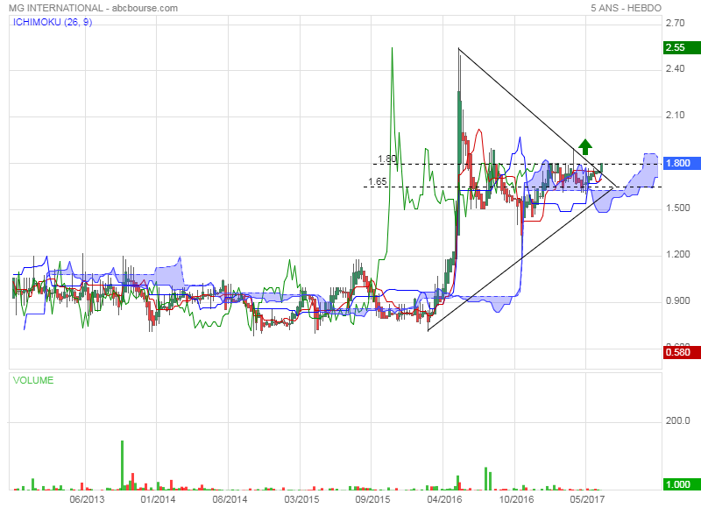
Task: Click the 2.40 price axis label
Action: tap(675, 69)
